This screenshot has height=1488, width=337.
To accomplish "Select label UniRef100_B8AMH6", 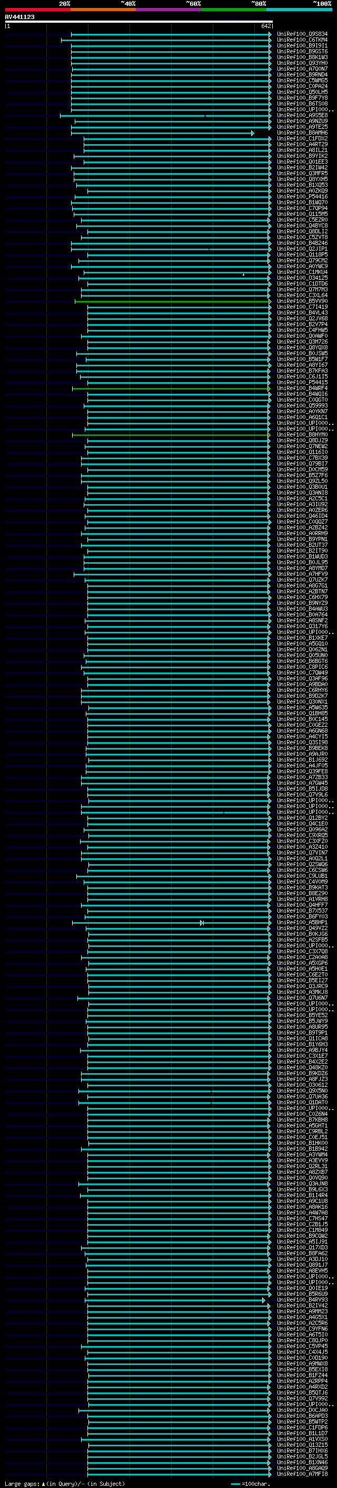I will coord(302,133).
